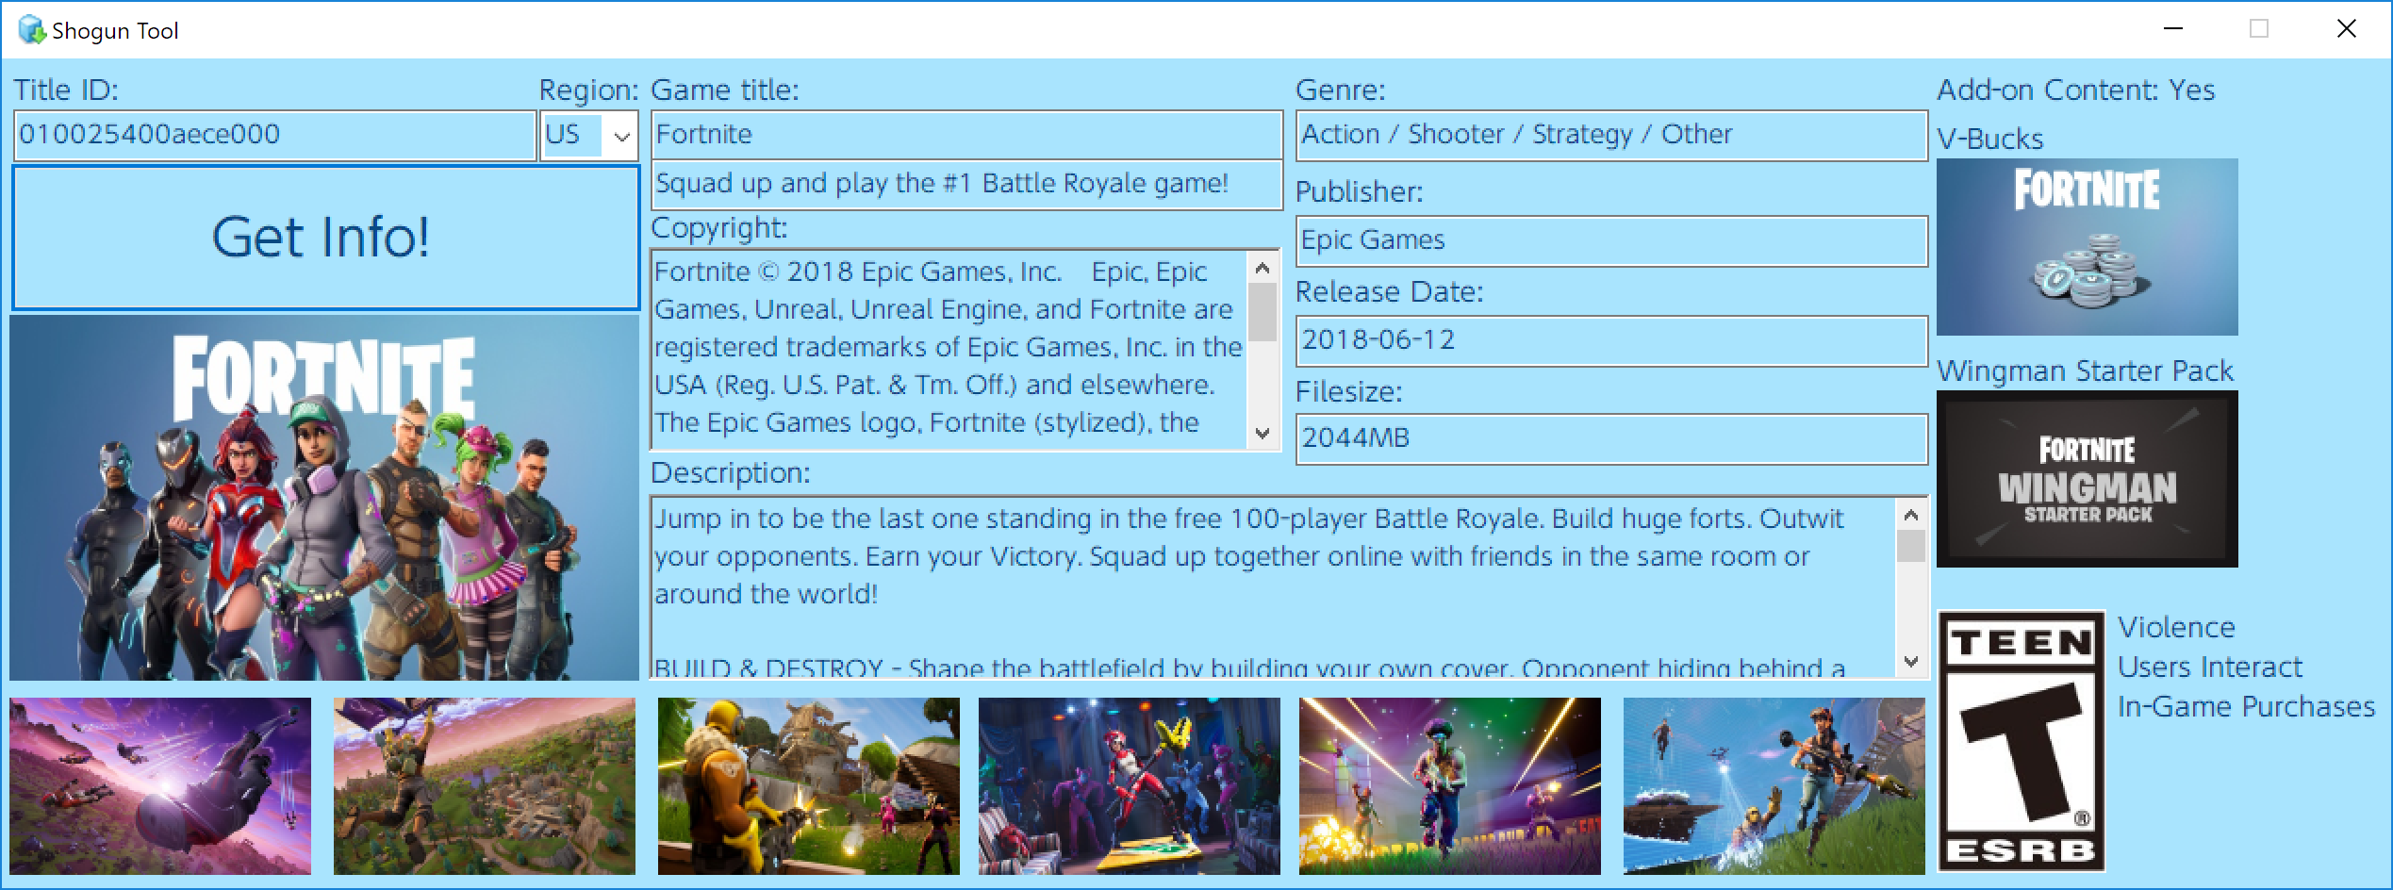Click the Squad up tagline field

click(x=966, y=184)
